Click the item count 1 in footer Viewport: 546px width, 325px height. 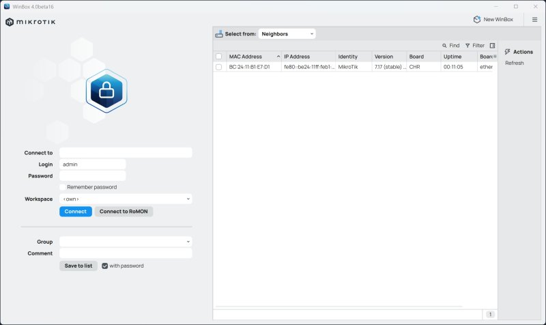coord(490,315)
